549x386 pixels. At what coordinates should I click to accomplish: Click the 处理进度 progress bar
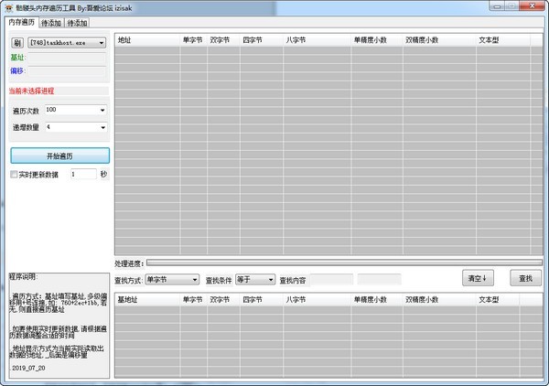(345, 263)
